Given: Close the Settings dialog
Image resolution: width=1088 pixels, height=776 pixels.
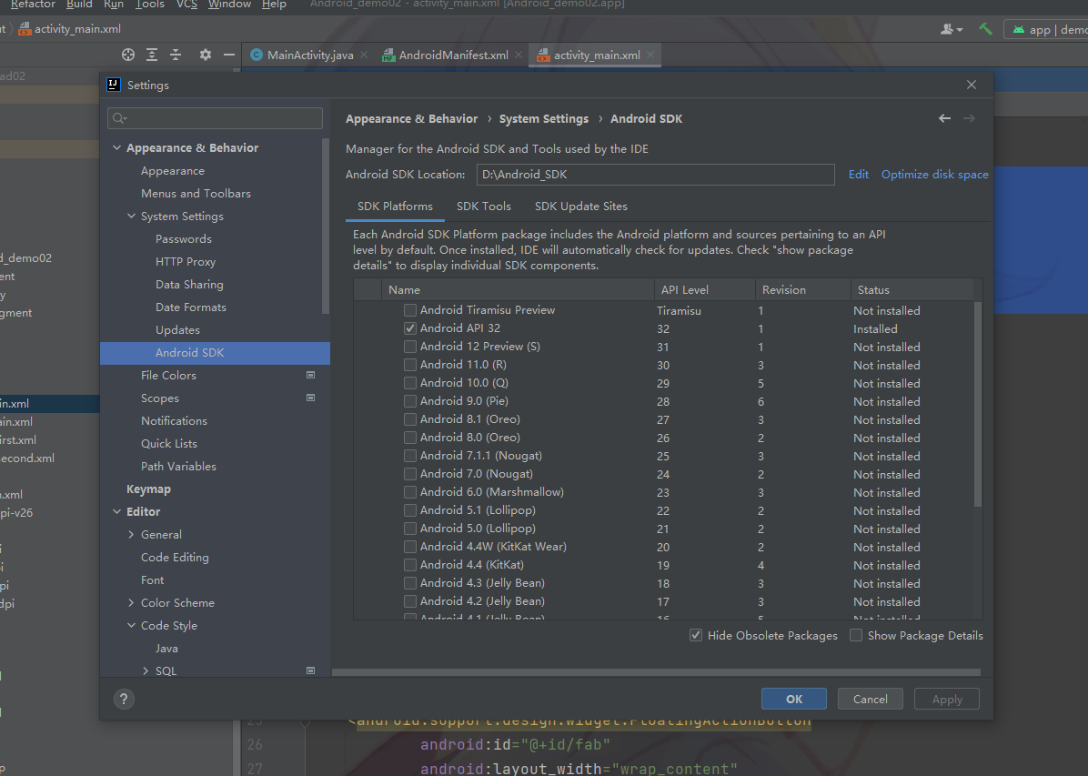Looking at the screenshot, I should click(972, 85).
